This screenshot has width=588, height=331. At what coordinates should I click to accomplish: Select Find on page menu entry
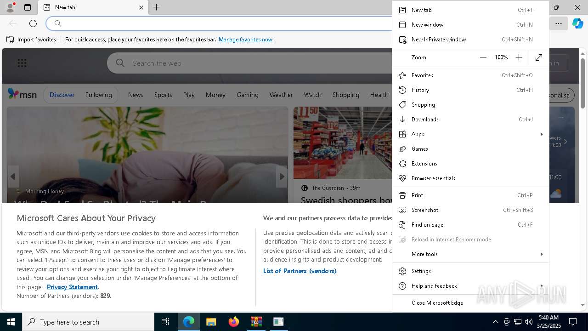(470, 225)
